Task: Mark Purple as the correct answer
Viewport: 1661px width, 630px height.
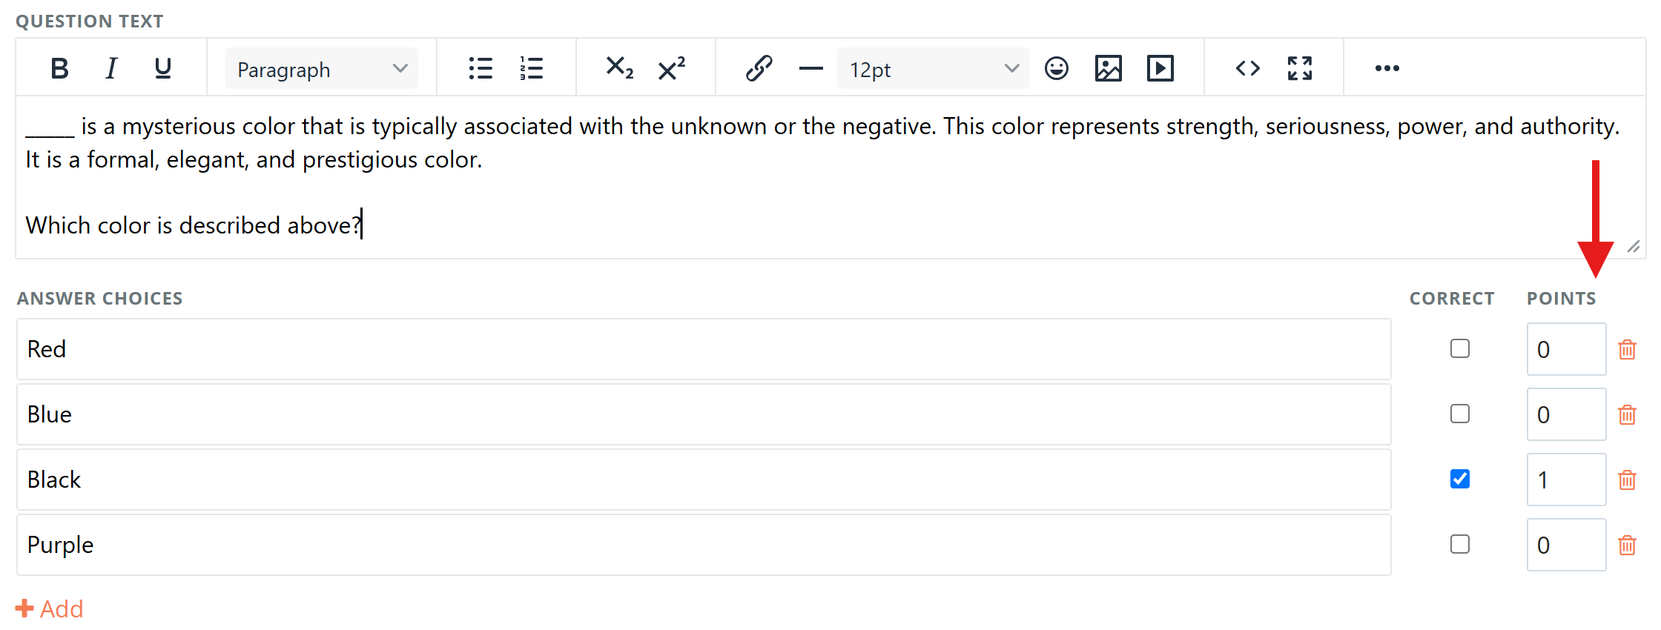Action: pos(1460,544)
